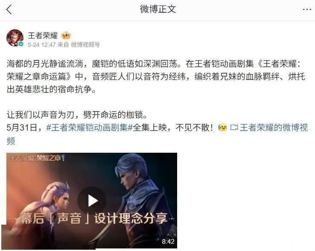Viewport: 315px width, 251px height.
Task: Tap the 王者荣耀:荣耀之章 logo on video
Action: pos(38,158)
